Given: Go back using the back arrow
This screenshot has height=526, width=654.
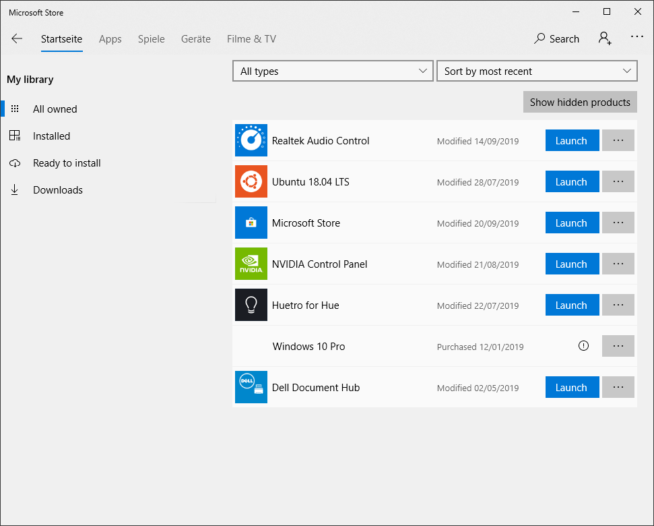Looking at the screenshot, I should tap(17, 39).
